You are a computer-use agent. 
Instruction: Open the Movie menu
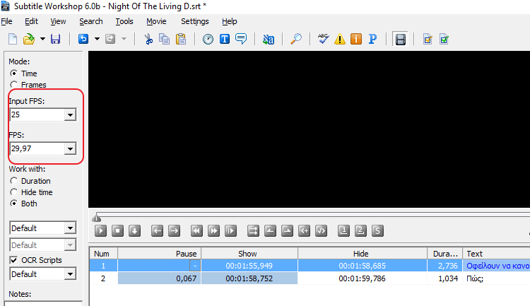156,21
